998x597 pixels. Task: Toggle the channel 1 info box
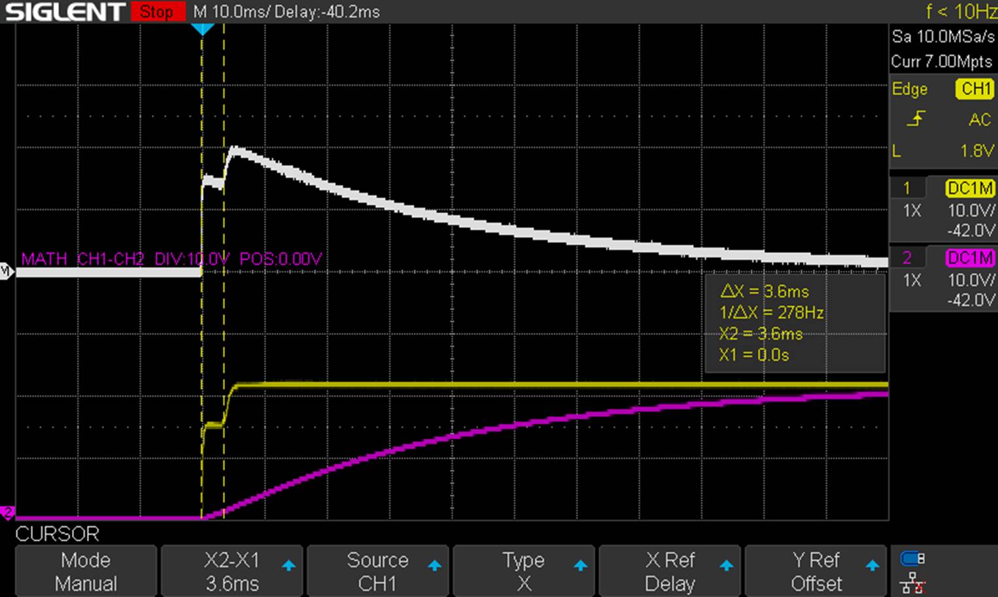943,209
